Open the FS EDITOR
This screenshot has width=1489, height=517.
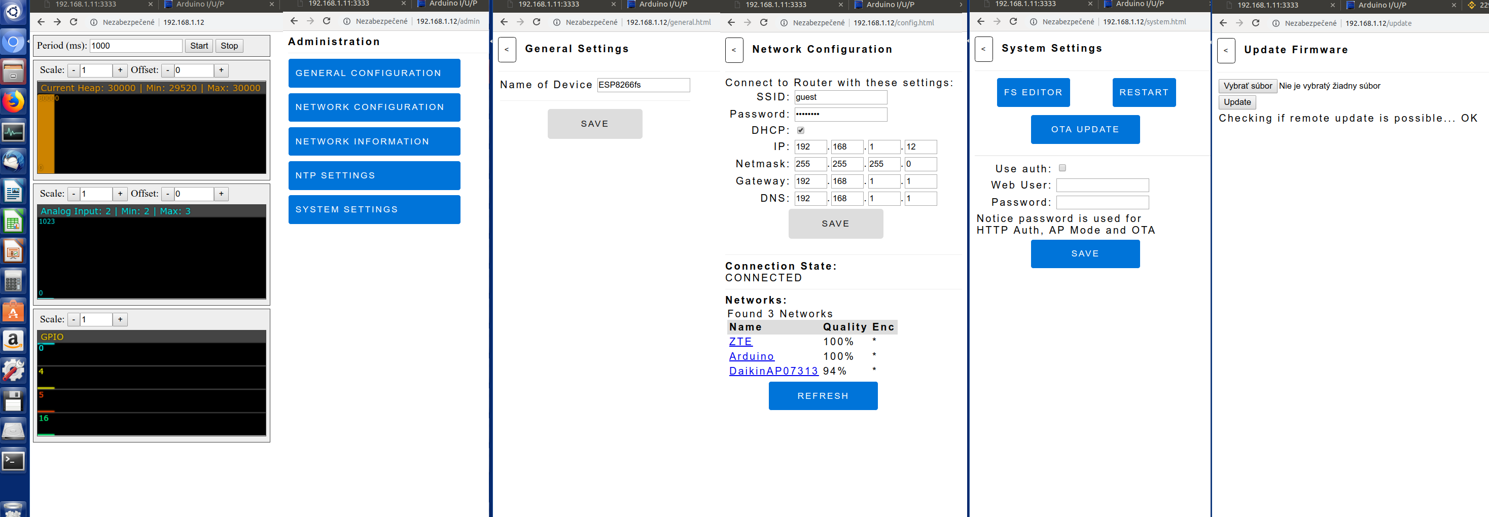pyautogui.click(x=1033, y=92)
